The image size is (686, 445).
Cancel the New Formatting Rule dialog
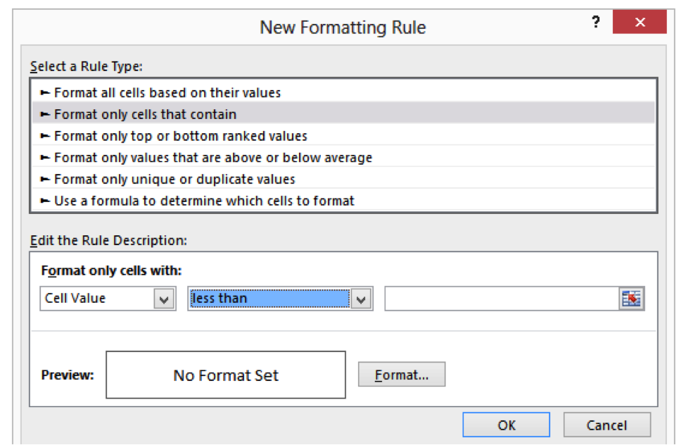click(607, 425)
